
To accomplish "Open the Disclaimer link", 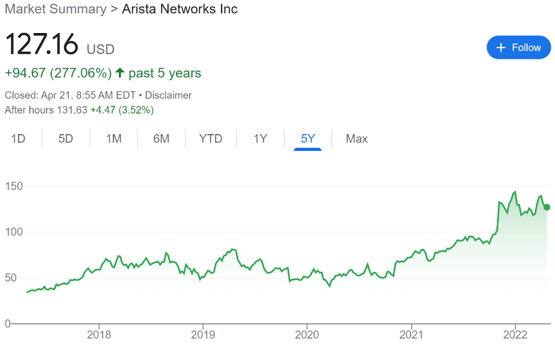I will (168, 95).
